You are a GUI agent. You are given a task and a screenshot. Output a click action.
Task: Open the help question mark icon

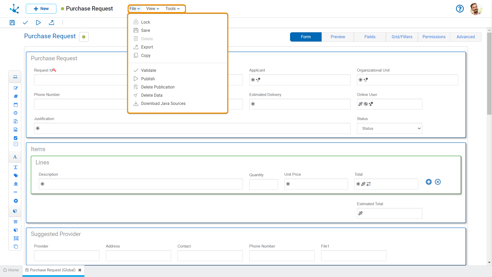click(x=460, y=9)
